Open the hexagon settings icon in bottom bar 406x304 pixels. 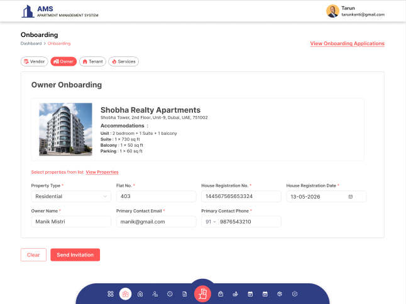tap(295, 294)
